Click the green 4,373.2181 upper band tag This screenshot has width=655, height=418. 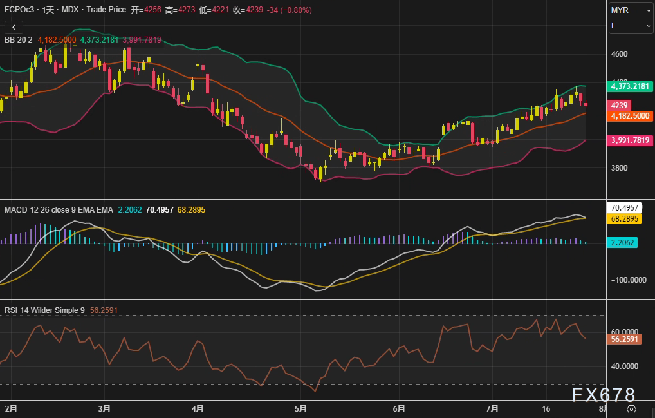tap(630, 86)
